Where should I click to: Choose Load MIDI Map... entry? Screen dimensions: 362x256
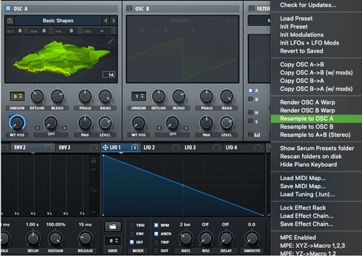coord(316,178)
